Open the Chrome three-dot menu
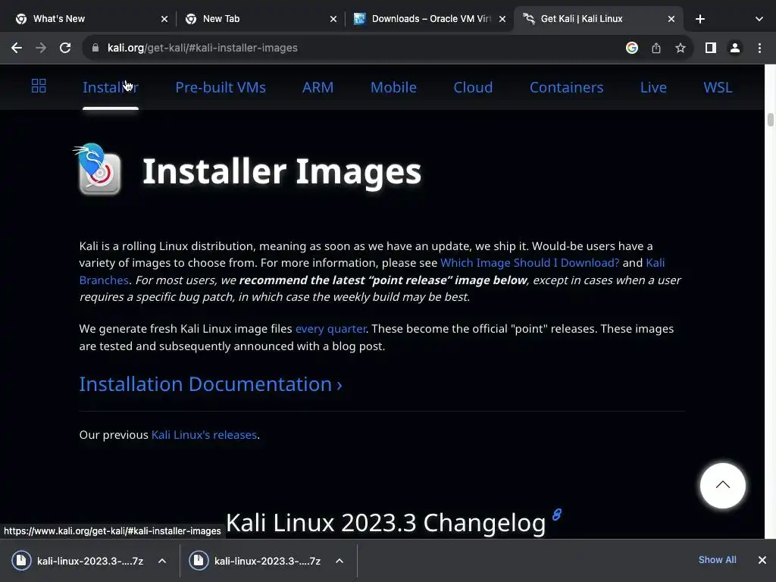 759,48
